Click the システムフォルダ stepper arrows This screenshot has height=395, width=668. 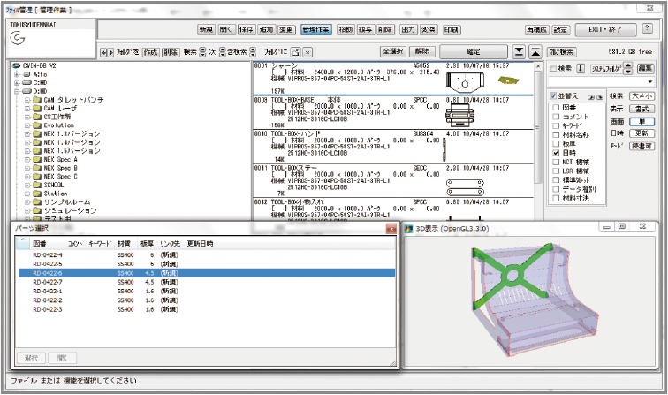tap(628, 68)
